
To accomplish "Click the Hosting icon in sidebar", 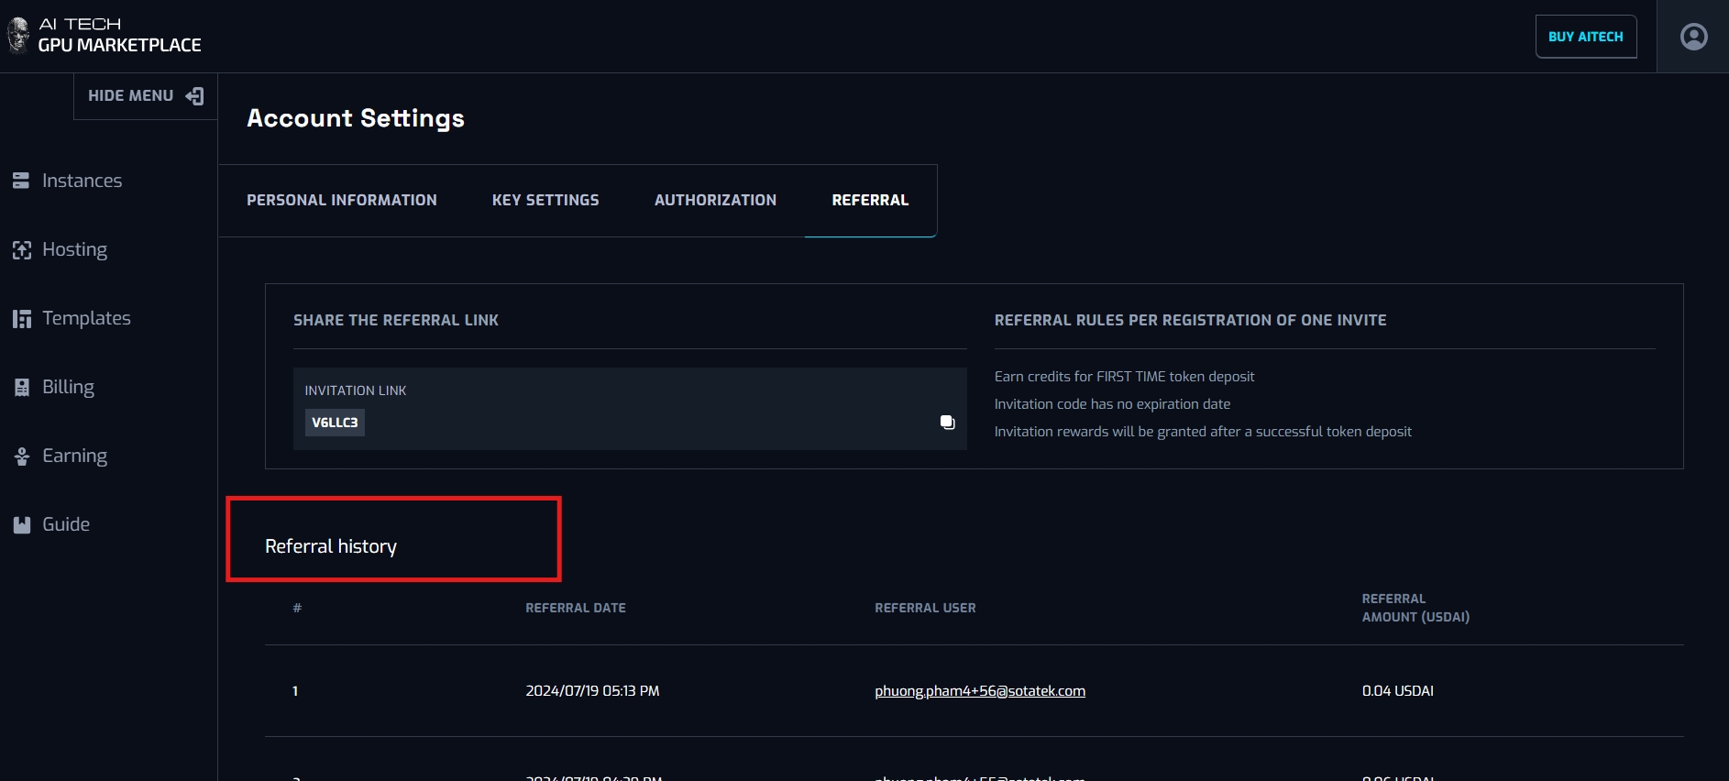I will tap(22, 250).
